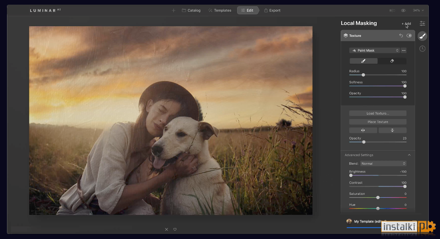Adjust the Contrast slider handle
Viewport: 440px width, 239px height.
[x=405, y=187]
